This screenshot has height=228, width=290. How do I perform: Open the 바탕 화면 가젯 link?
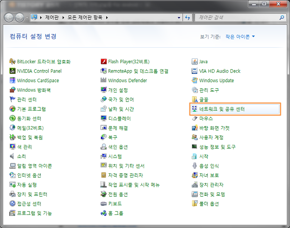tap(214, 128)
